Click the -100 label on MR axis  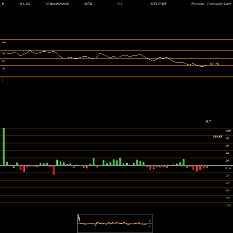[228, 206]
